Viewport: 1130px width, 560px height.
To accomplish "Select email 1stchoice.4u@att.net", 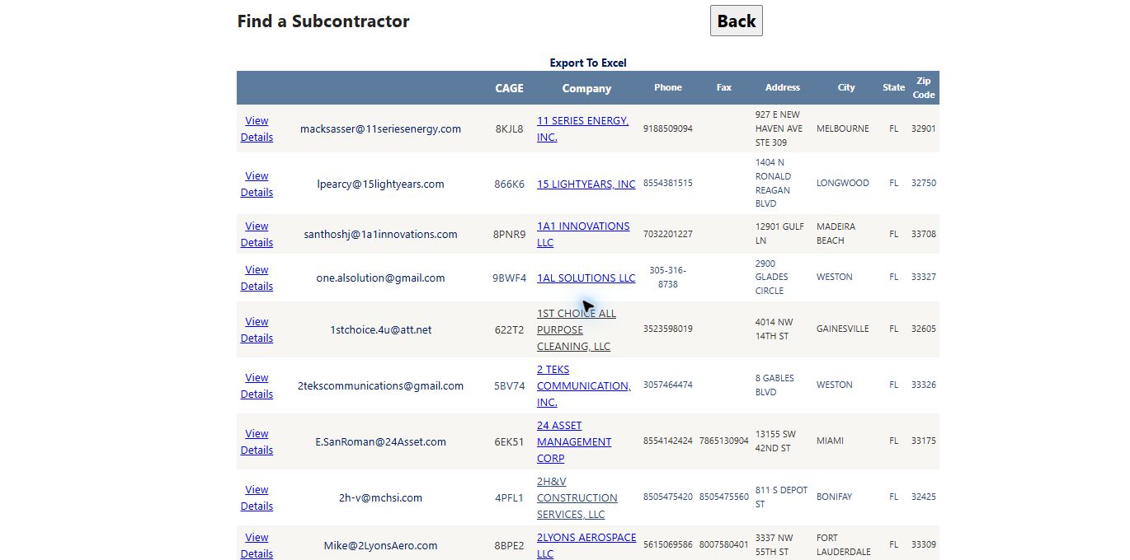I will pyautogui.click(x=380, y=330).
